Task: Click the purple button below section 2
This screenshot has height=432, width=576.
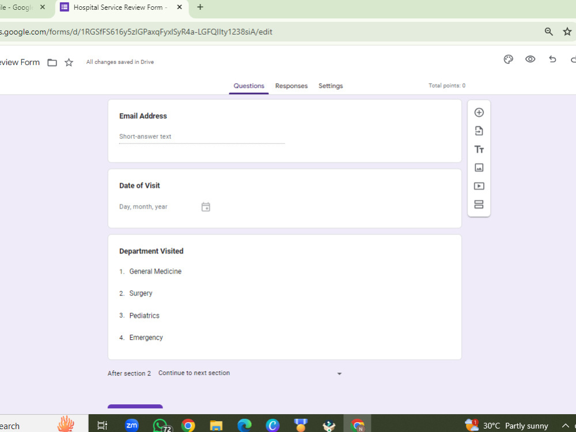Action: pos(135,406)
